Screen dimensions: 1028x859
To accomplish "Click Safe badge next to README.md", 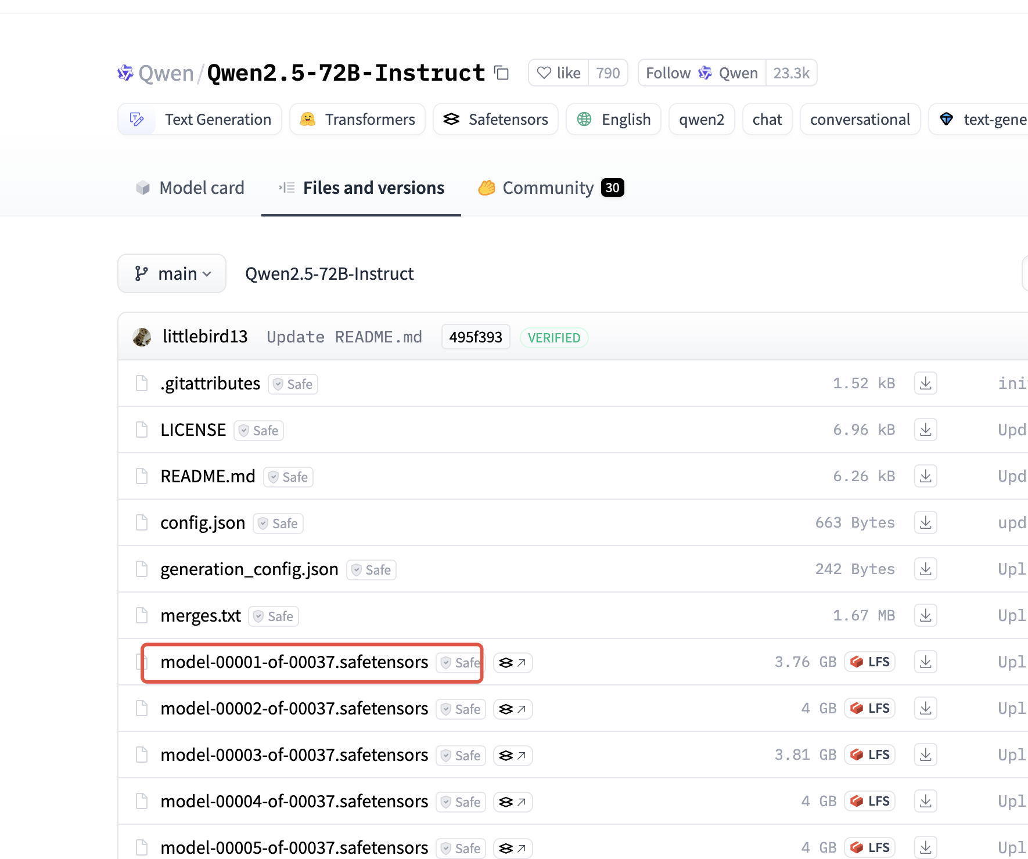I will pos(288,477).
